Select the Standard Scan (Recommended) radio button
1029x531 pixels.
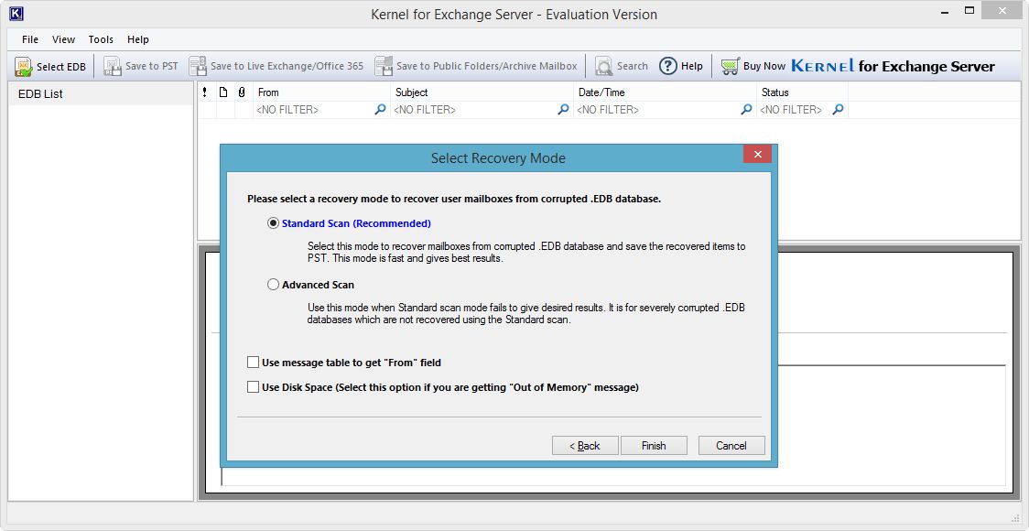[274, 223]
